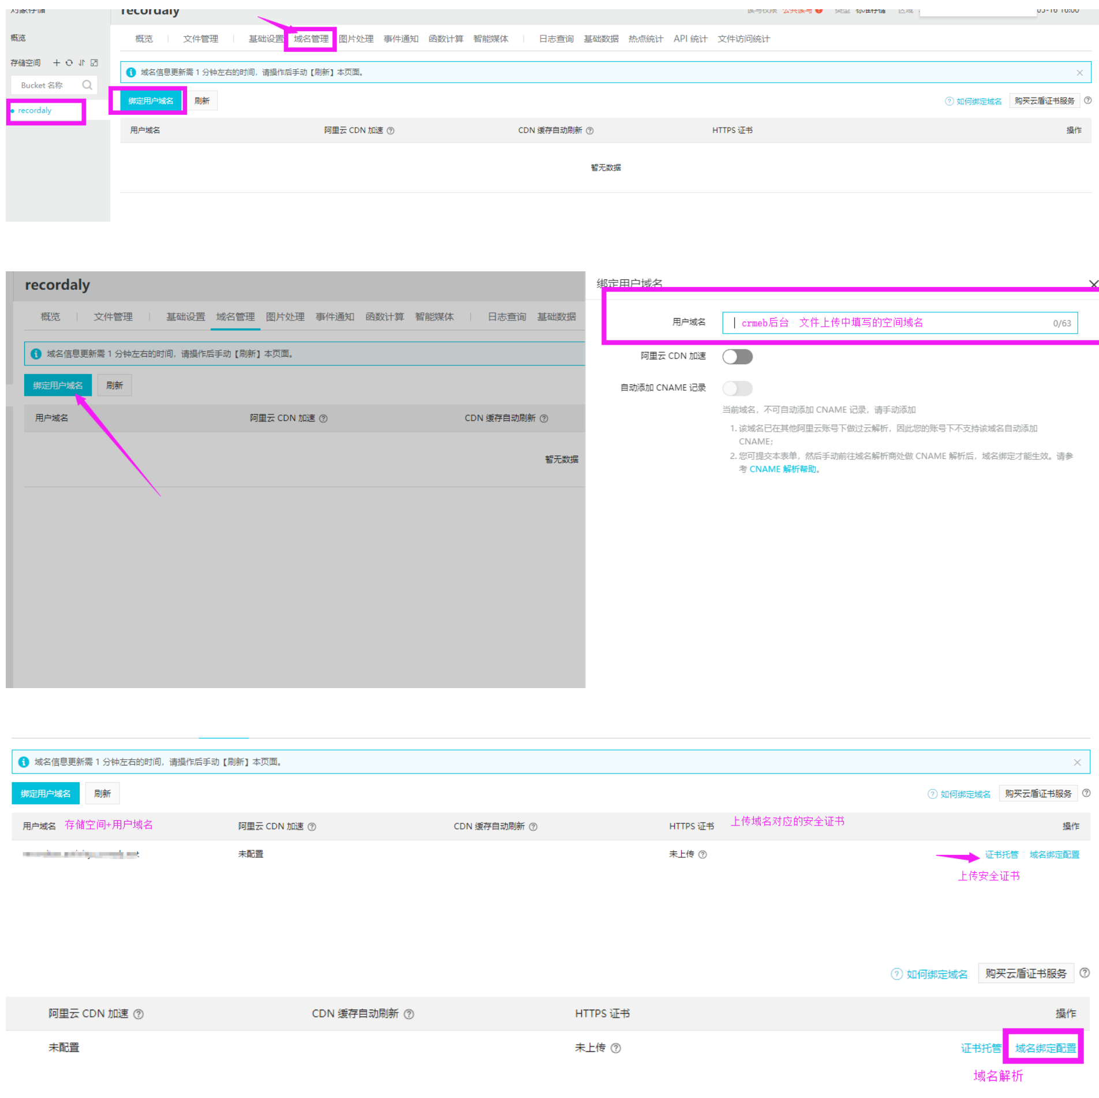
Task: Click the sort icon beside 存储空间
Action: (81, 63)
